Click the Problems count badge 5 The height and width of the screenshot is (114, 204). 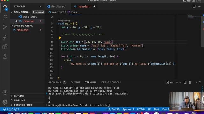coord(64,82)
